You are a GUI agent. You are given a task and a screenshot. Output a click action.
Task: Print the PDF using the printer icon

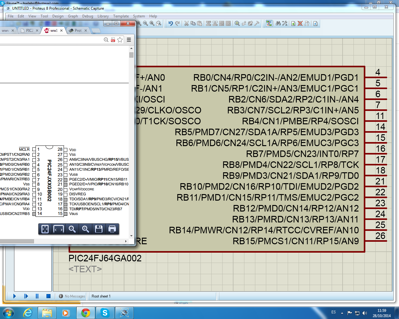click(x=112, y=229)
